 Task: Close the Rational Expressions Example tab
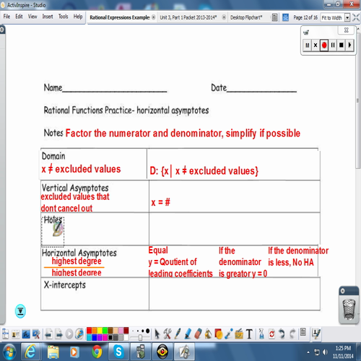click(153, 17)
